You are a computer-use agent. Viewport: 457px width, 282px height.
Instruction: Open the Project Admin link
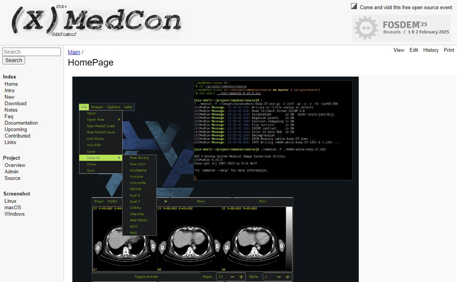pyautogui.click(x=11, y=171)
